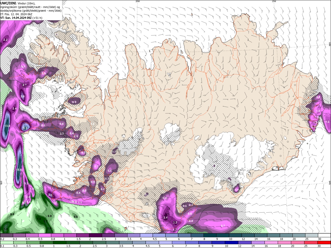
Task: Pick the dark green swatch above '1' in lower legend
Action: click(59, 243)
